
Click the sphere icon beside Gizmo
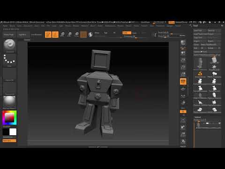click(90, 35)
